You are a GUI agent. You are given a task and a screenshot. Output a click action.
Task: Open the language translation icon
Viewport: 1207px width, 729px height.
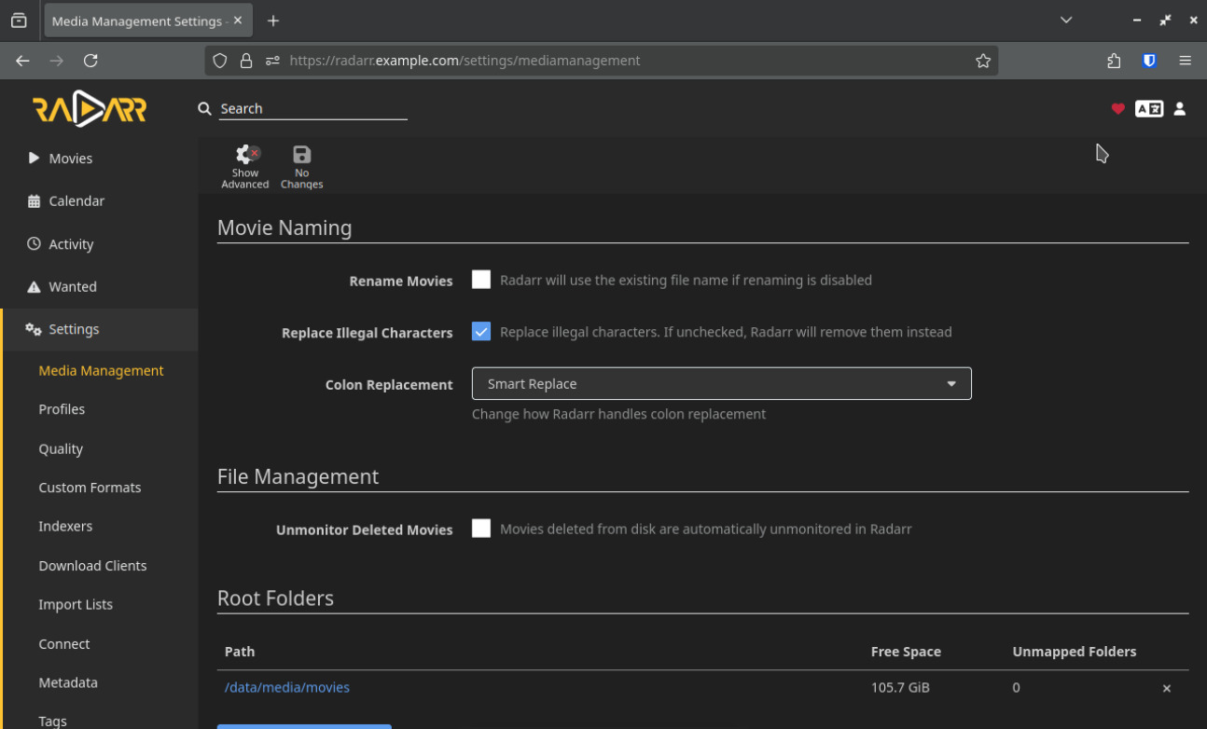coord(1148,109)
